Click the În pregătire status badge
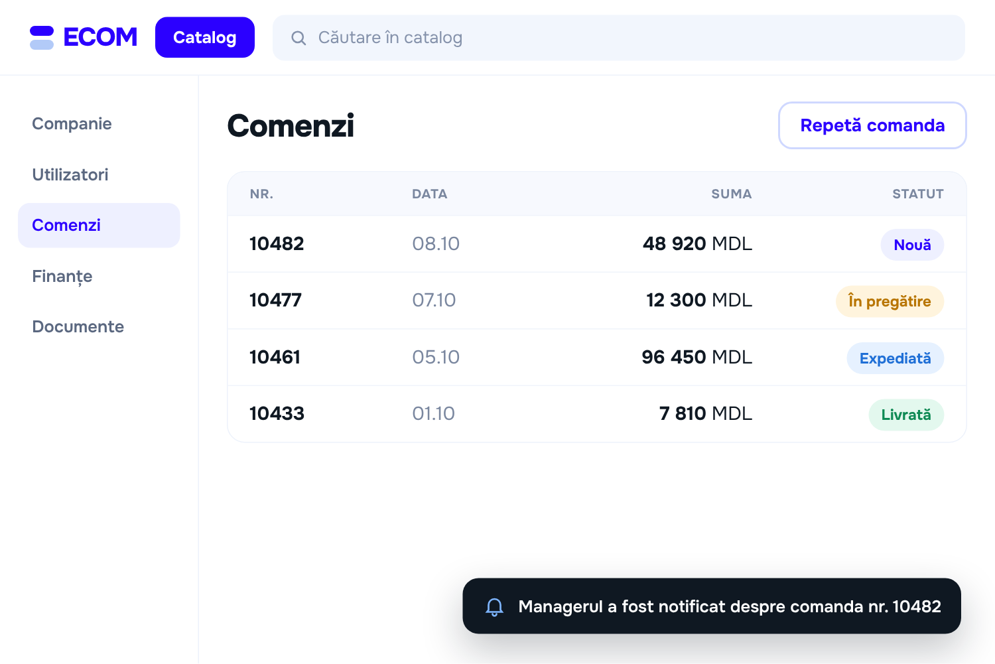 (x=890, y=302)
